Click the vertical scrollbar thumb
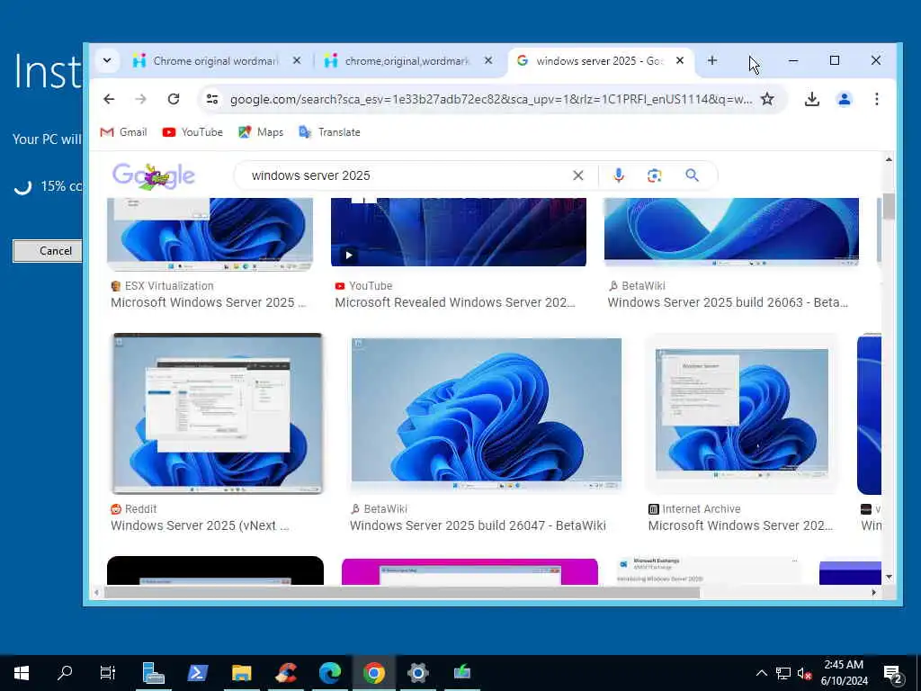Screen dimensions: 921x691 tap(889, 206)
